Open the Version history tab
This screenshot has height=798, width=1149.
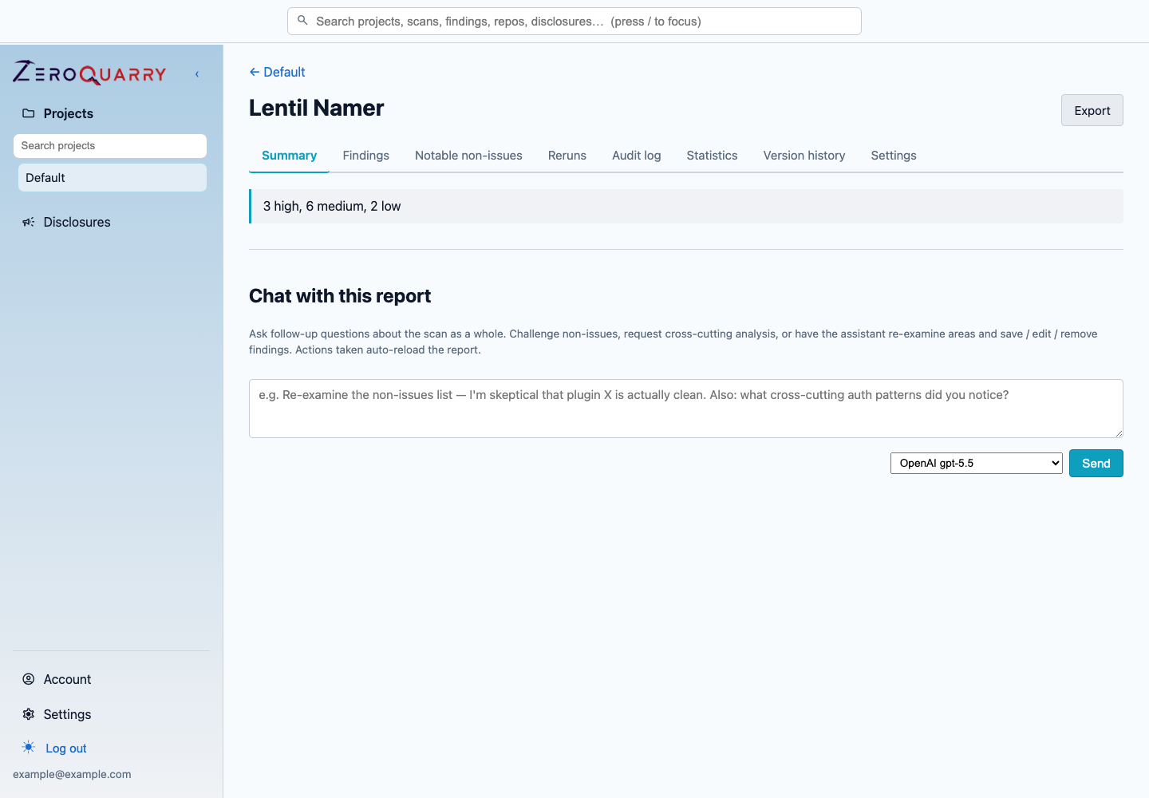tap(804, 156)
